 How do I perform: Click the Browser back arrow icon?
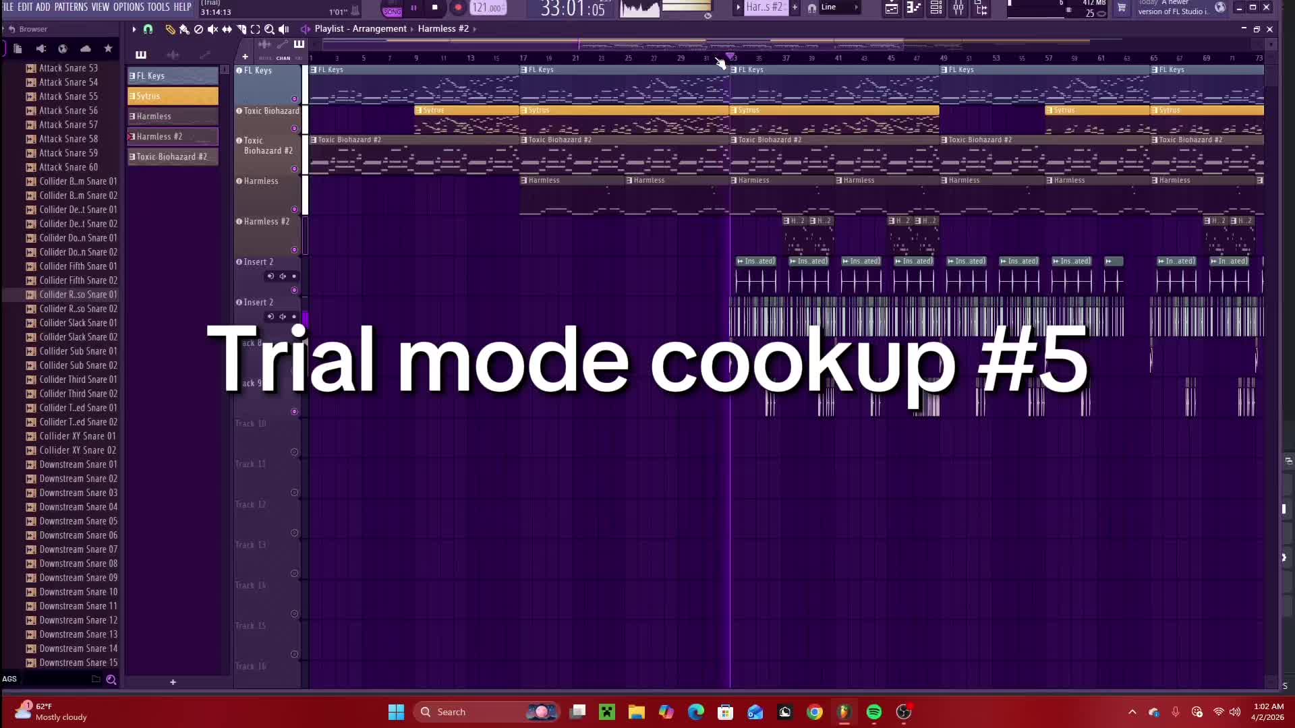tap(11, 29)
